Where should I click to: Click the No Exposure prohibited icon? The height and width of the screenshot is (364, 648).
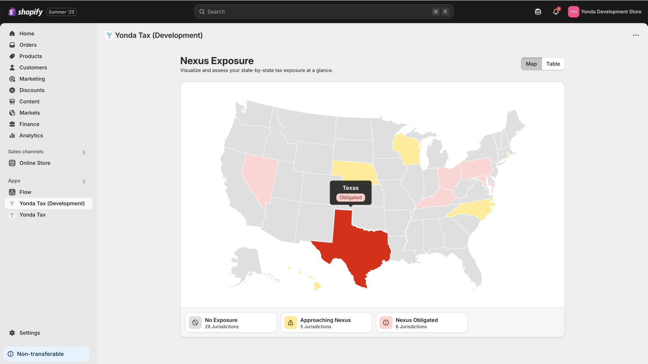point(195,323)
